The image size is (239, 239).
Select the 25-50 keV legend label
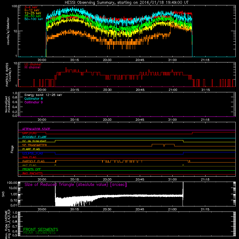[x=33, y=16]
